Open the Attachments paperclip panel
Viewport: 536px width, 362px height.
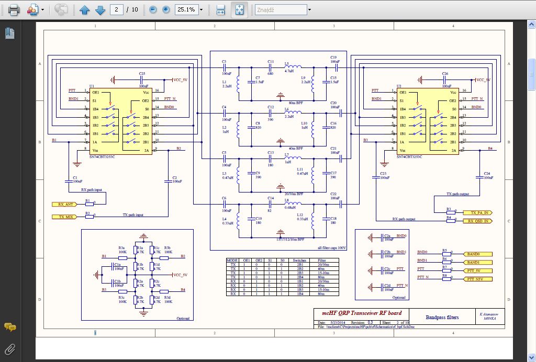pos(9,349)
